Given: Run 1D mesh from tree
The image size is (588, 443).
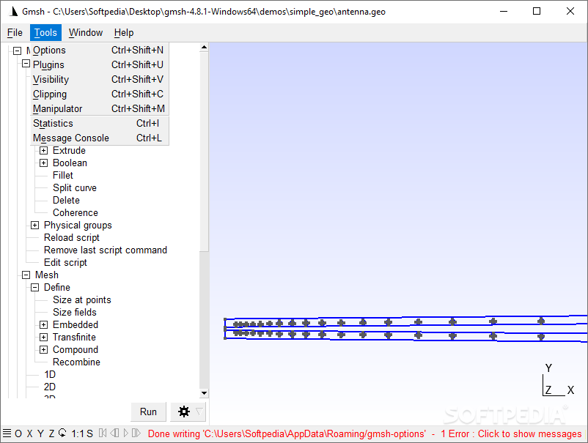Looking at the screenshot, I should 50,374.
